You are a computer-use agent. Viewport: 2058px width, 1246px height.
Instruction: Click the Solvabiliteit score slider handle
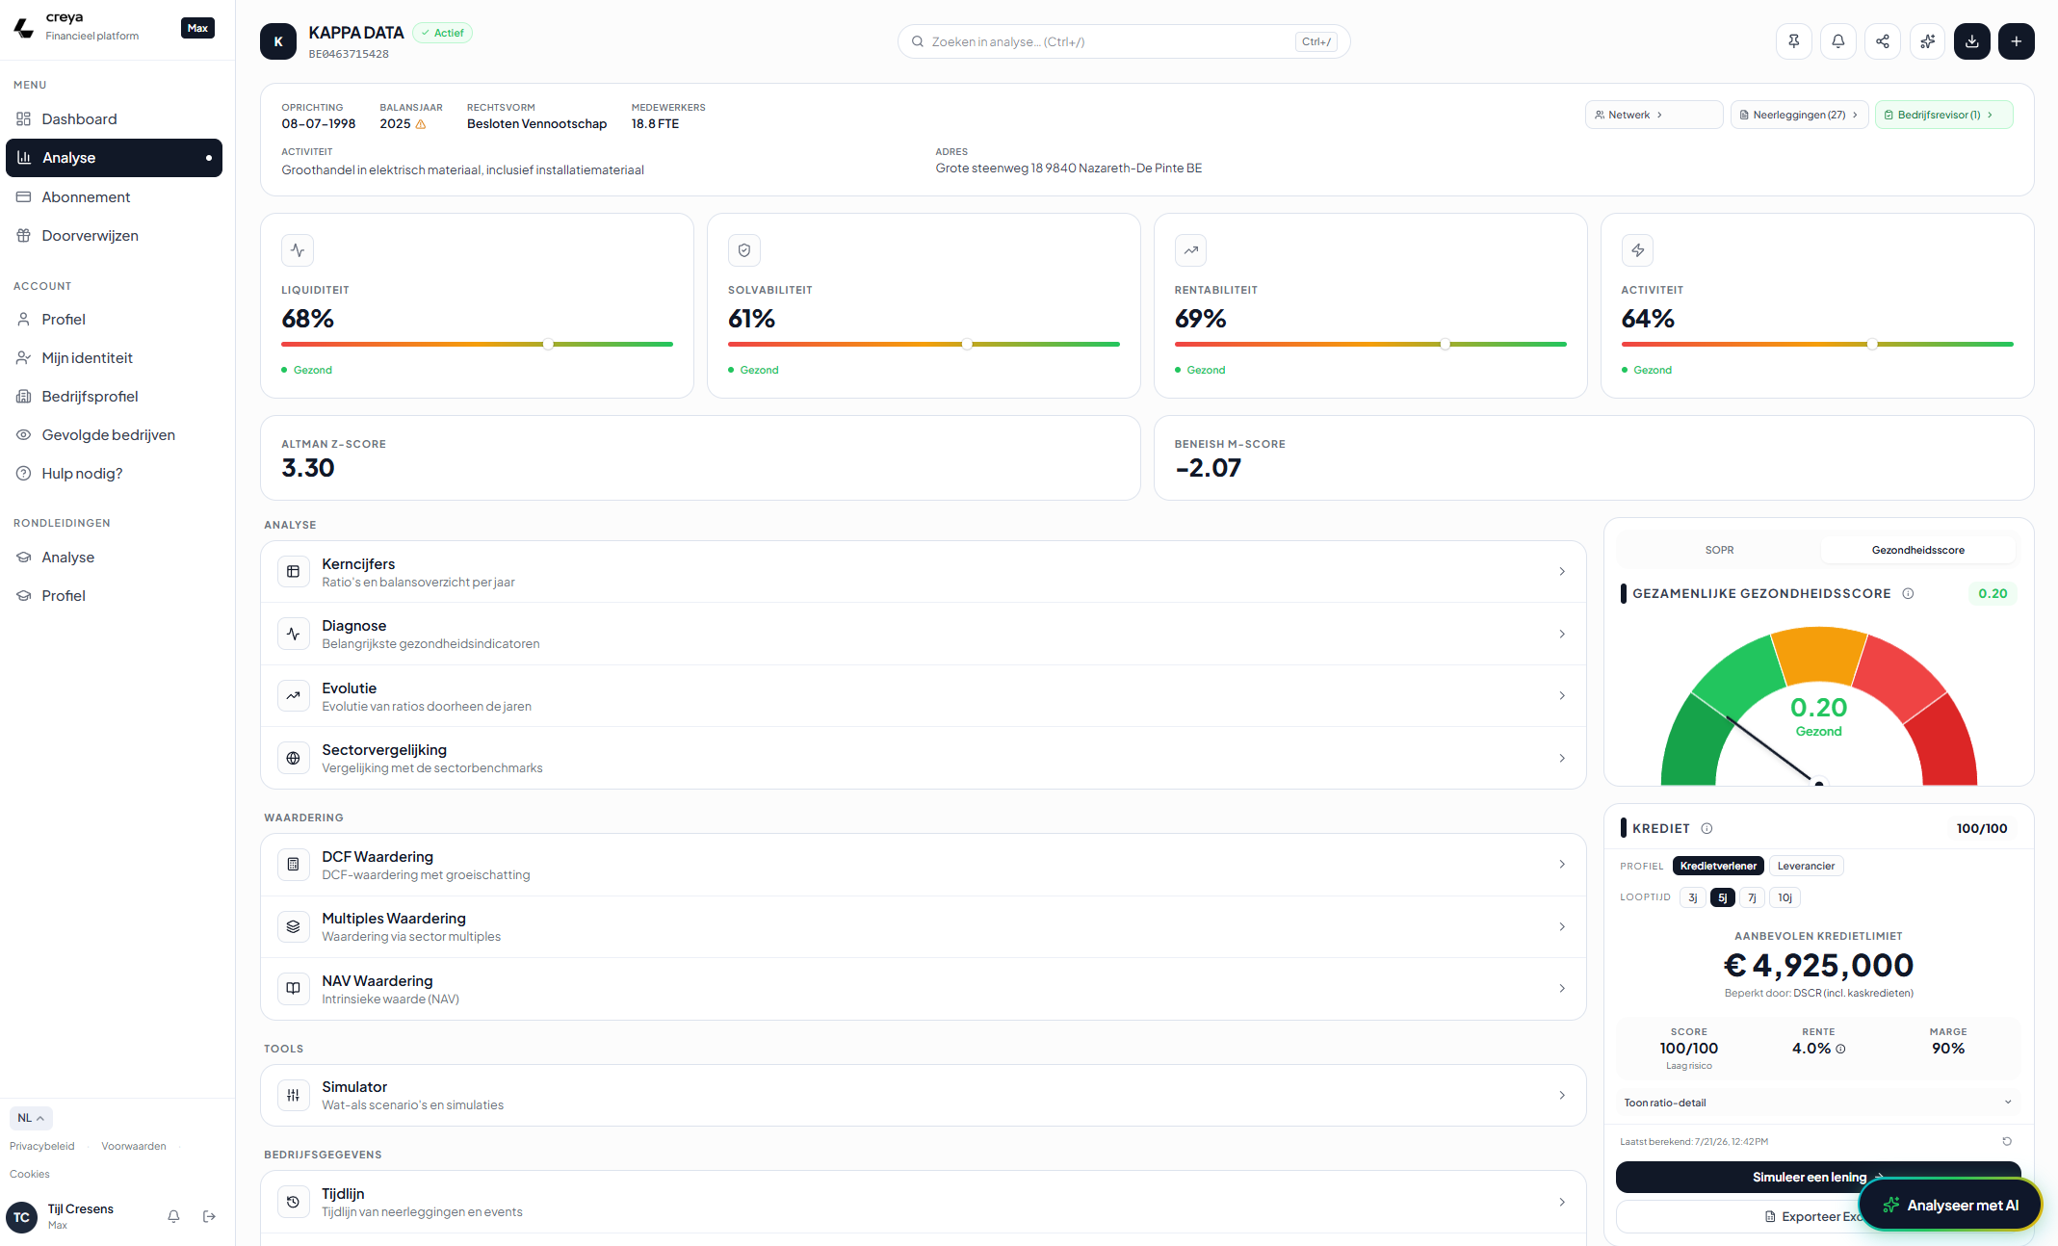(x=967, y=344)
